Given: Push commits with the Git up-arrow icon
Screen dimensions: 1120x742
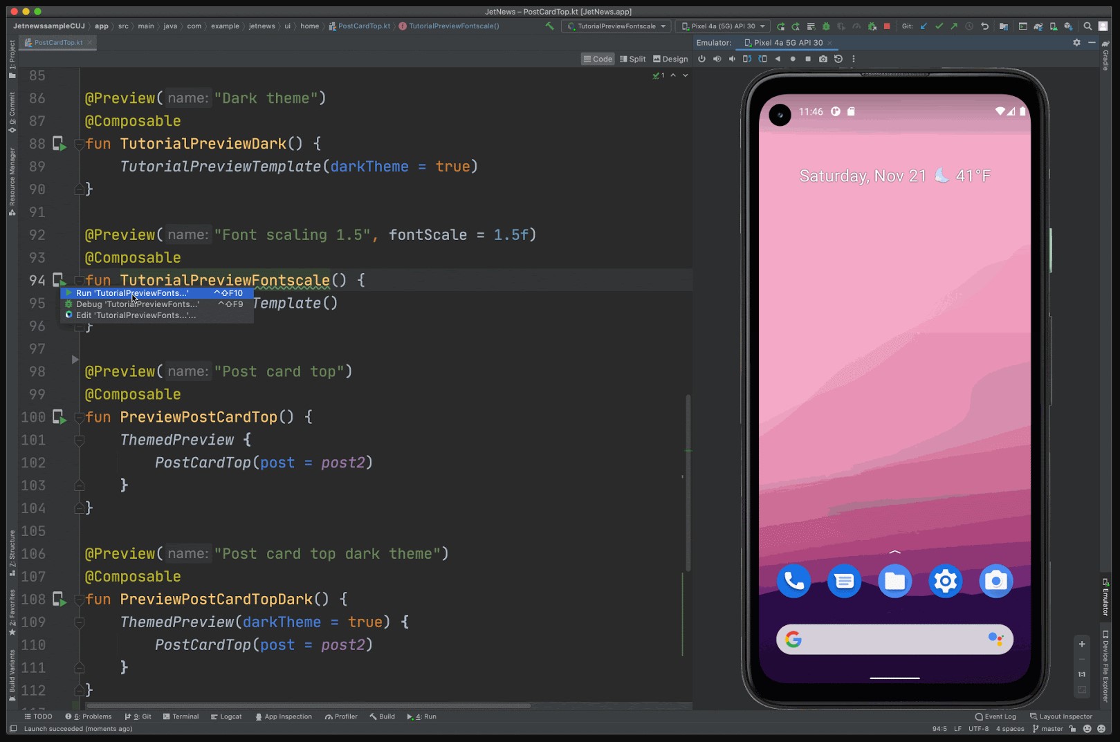Looking at the screenshot, I should [953, 26].
